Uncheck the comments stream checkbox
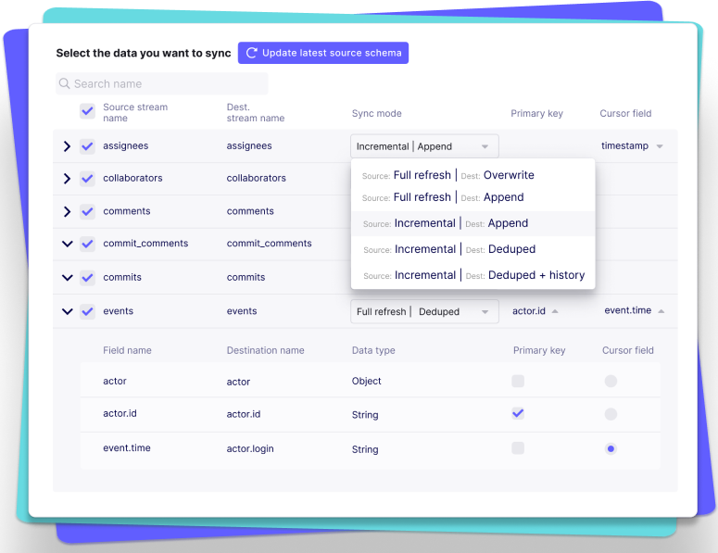 pos(87,212)
